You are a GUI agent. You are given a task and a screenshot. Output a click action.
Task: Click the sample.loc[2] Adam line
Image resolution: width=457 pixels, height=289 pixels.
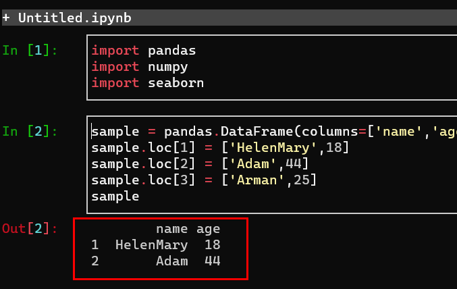200,164
